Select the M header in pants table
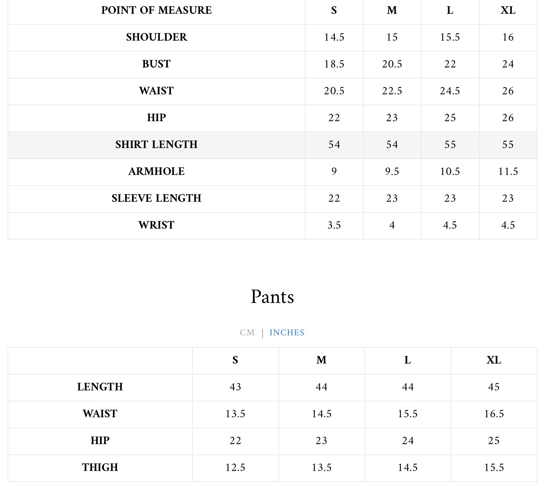The image size is (543, 483). [321, 360]
